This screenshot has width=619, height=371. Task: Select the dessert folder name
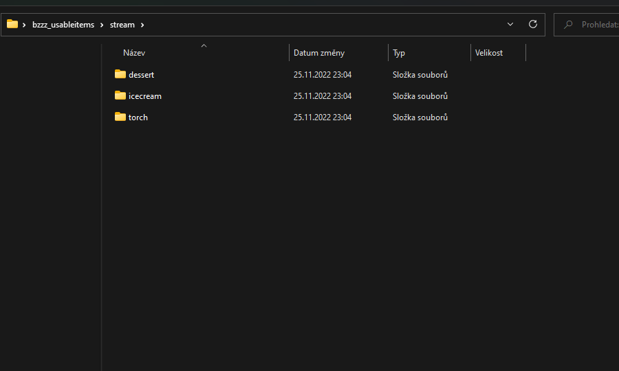[141, 75]
